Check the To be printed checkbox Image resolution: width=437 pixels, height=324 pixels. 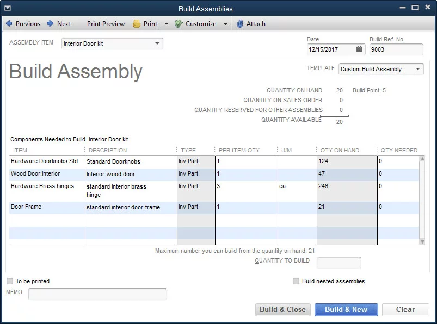(x=9, y=281)
